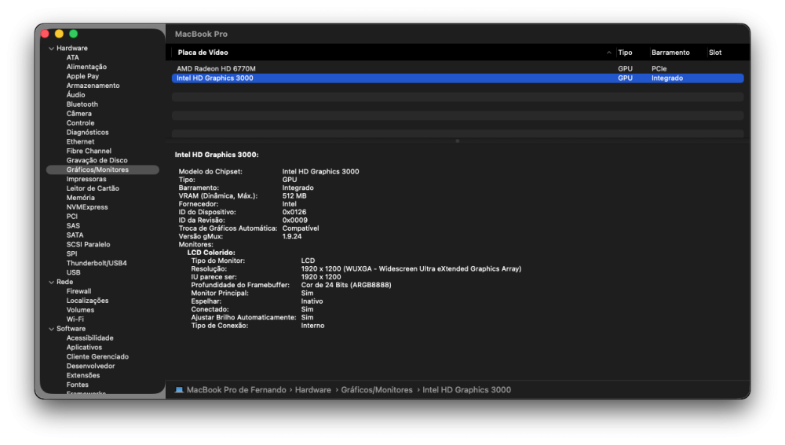This screenshot has width=785, height=445.
Task: Open Acessibilidade under Software
Action: click(89, 338)
